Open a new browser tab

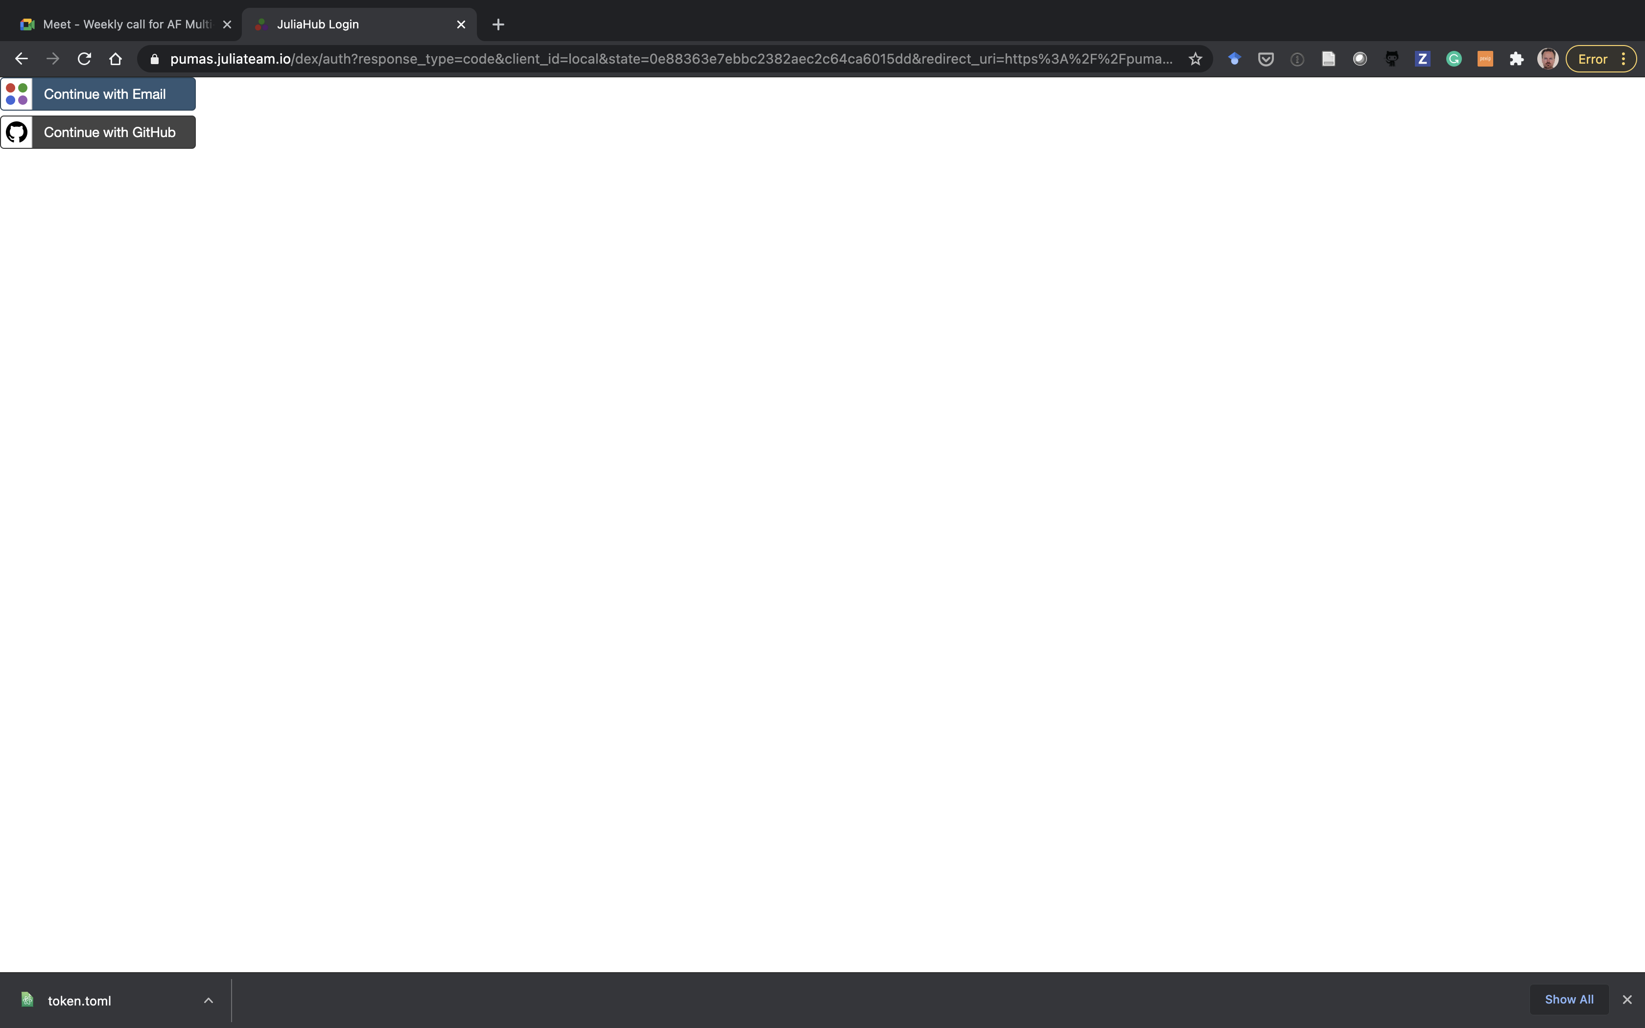498,24
